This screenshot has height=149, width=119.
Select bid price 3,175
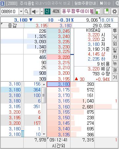tap(58, 90)
